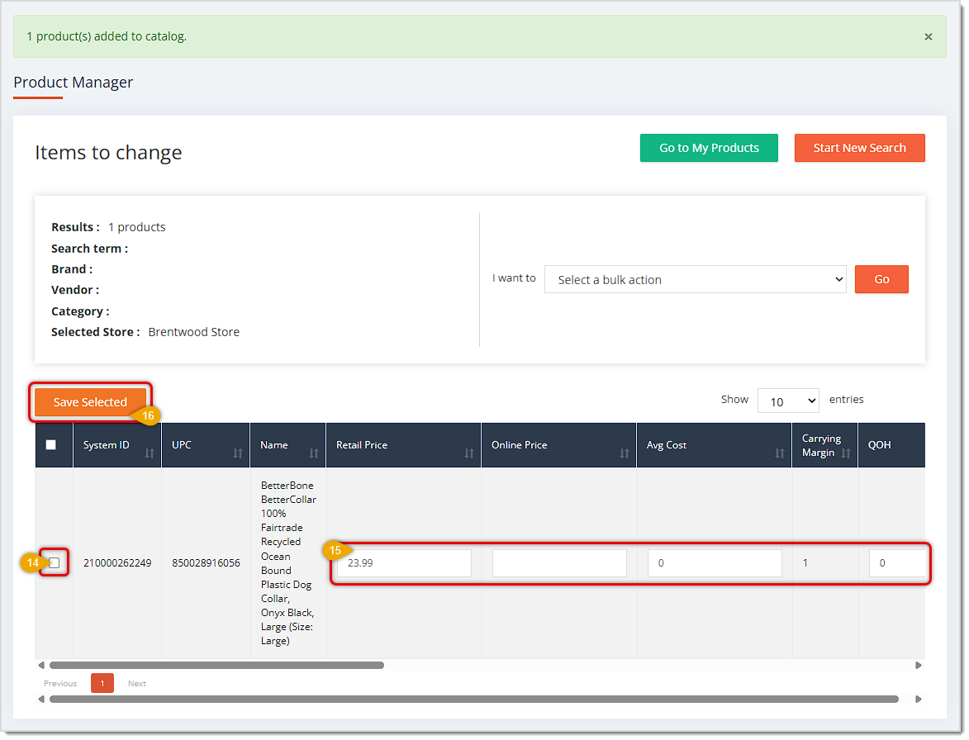969x740 pixels.
Task: Dismiss the product added notification
Action: pyautogui.click(x=928, y=37)
